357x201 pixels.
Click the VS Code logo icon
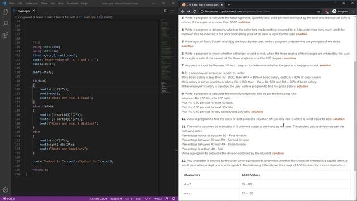click(x=4, y=3)
